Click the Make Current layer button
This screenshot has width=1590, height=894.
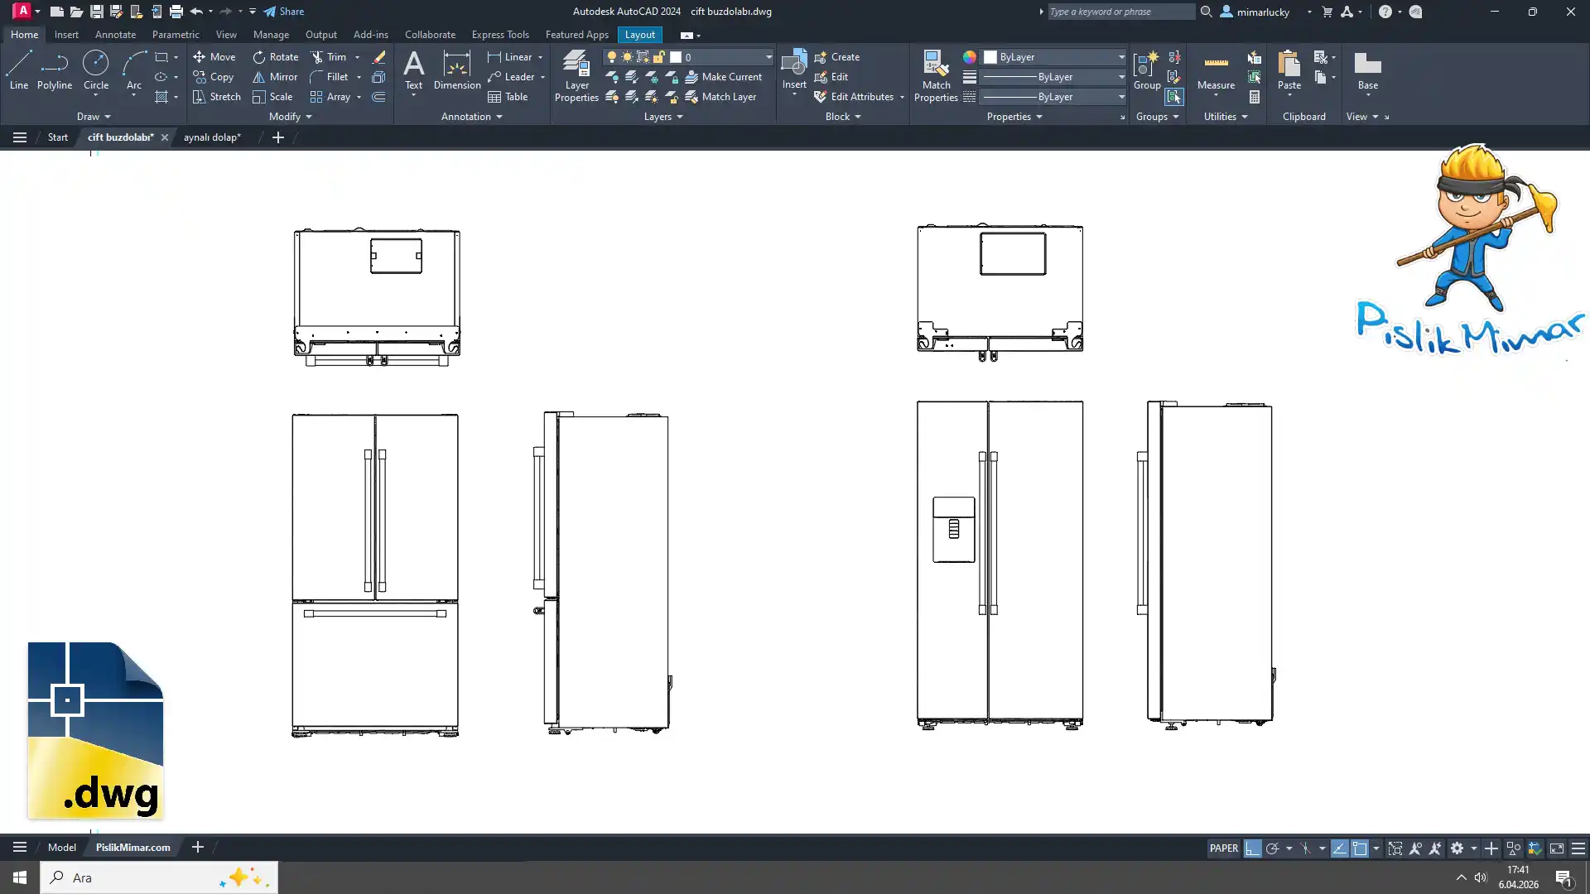click(x=723, y=77)
